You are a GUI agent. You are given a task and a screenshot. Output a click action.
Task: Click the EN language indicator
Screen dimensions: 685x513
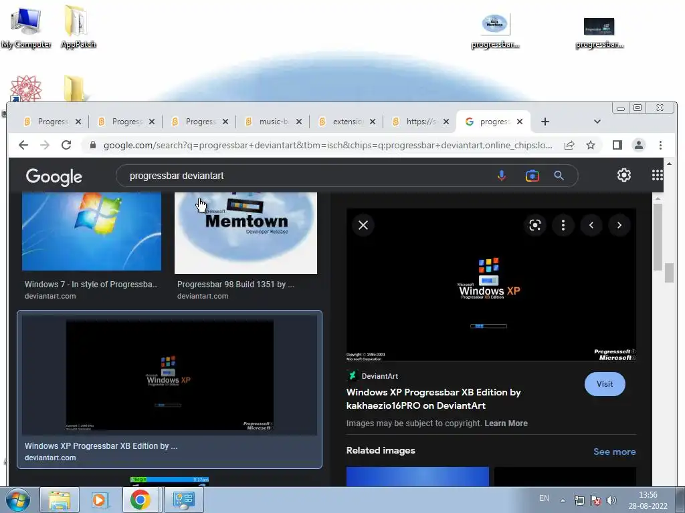point(544,498)
